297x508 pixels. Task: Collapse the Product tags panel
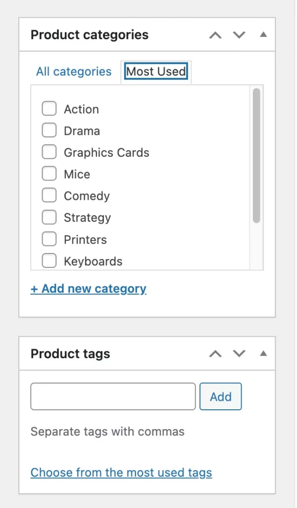point(263,354)
